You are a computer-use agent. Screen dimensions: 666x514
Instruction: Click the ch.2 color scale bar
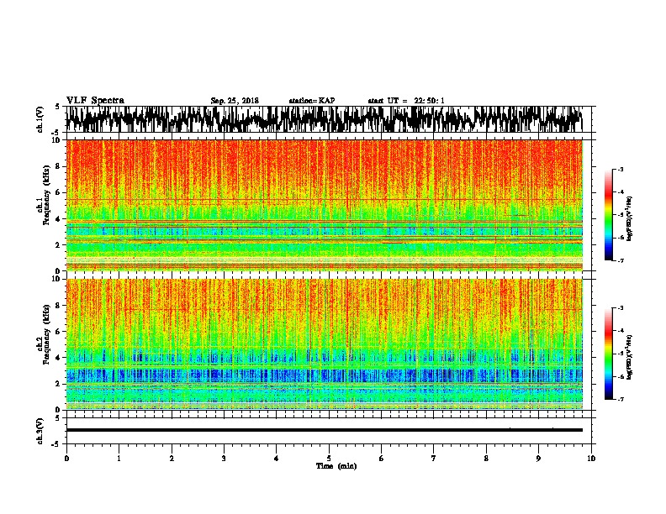coord(609,354)
